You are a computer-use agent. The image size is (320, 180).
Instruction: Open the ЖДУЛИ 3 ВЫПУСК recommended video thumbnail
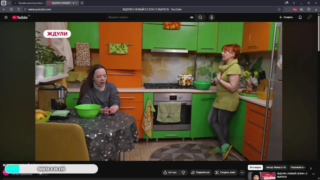click(262, 176)
